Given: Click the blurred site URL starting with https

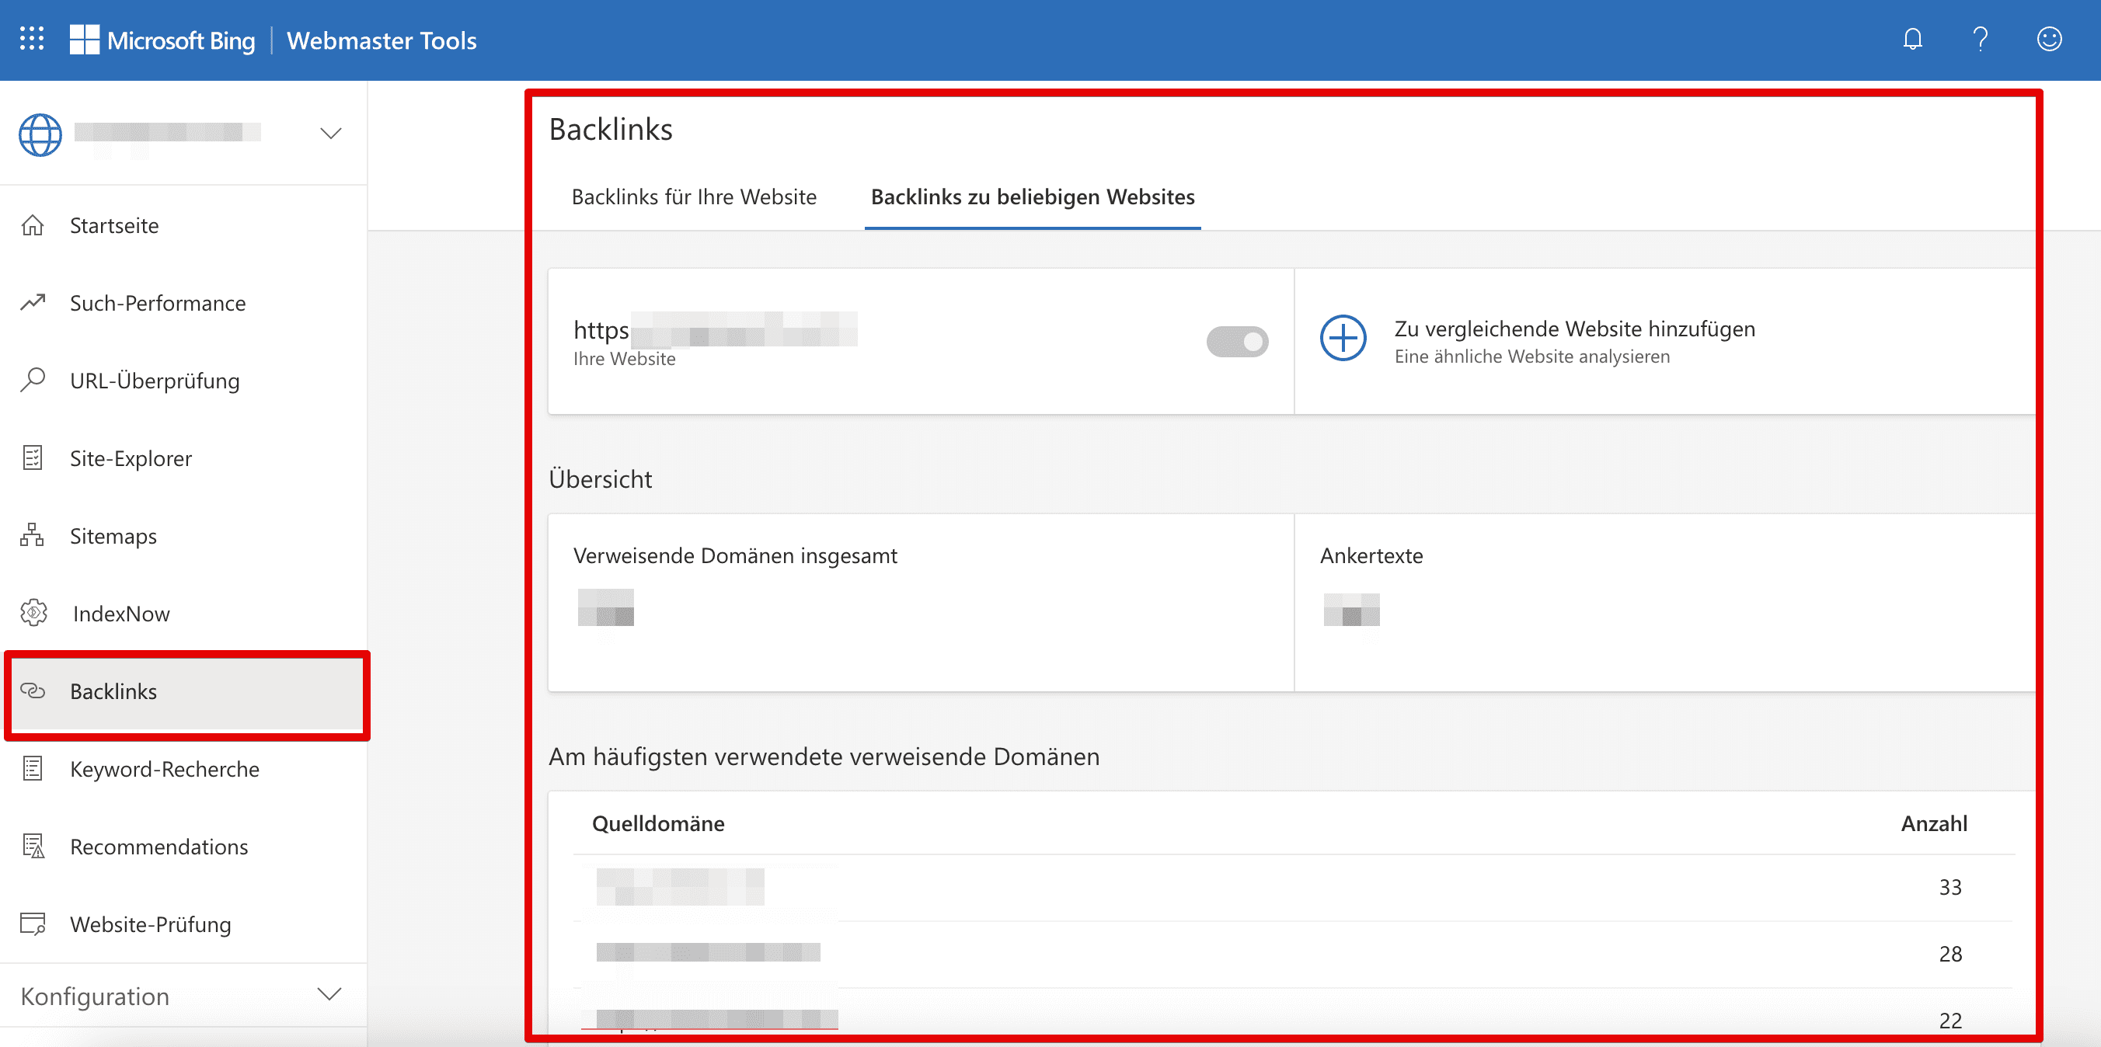Looking at the screenshot, I should click(x=716, y=329).
